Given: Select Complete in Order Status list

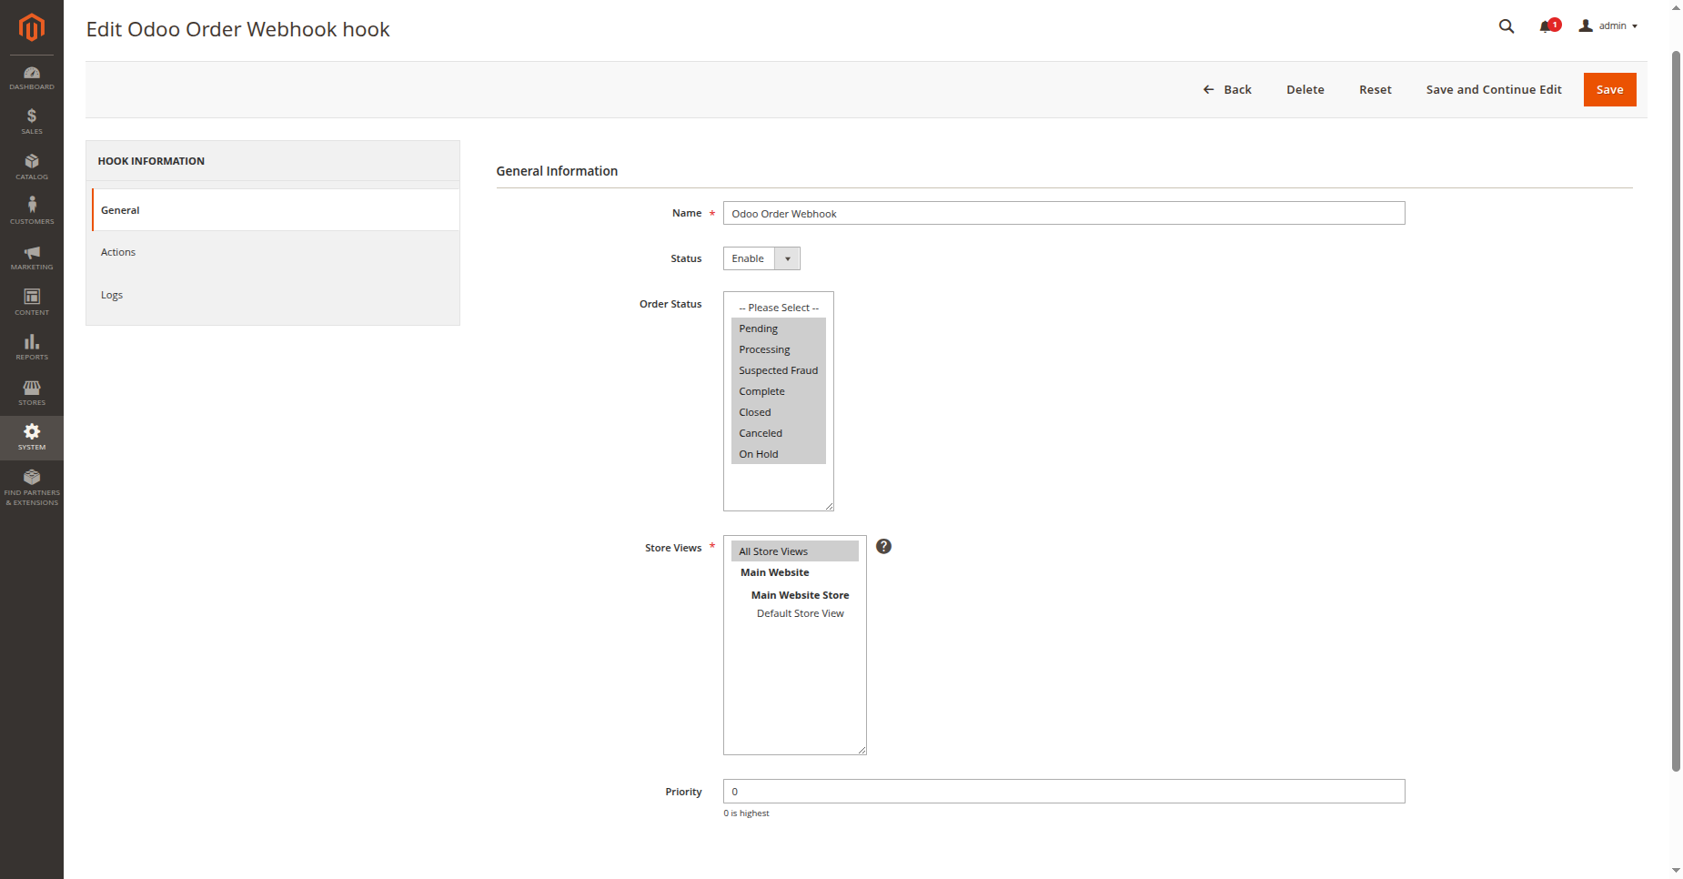Looking at the screenshot, I should 779,391.
